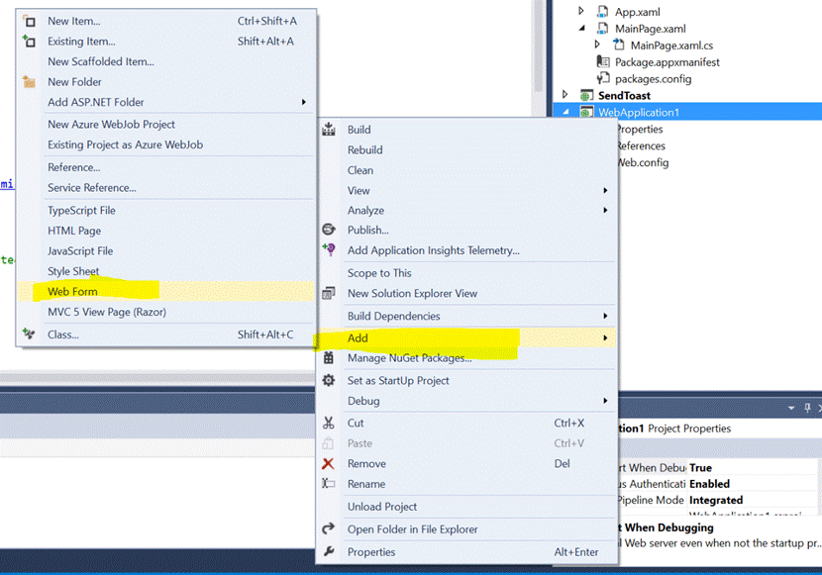
Task: Open the Properties panel window position dropdown arrow
Action: pyautogui.click(x=791, y=408)
